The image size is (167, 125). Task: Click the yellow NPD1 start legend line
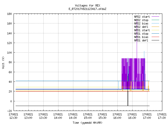tap(155, 30)
